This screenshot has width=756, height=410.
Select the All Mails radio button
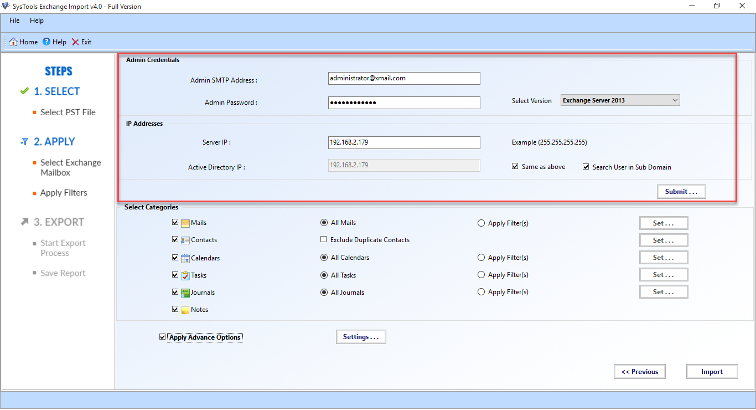[x=324, y=223]
